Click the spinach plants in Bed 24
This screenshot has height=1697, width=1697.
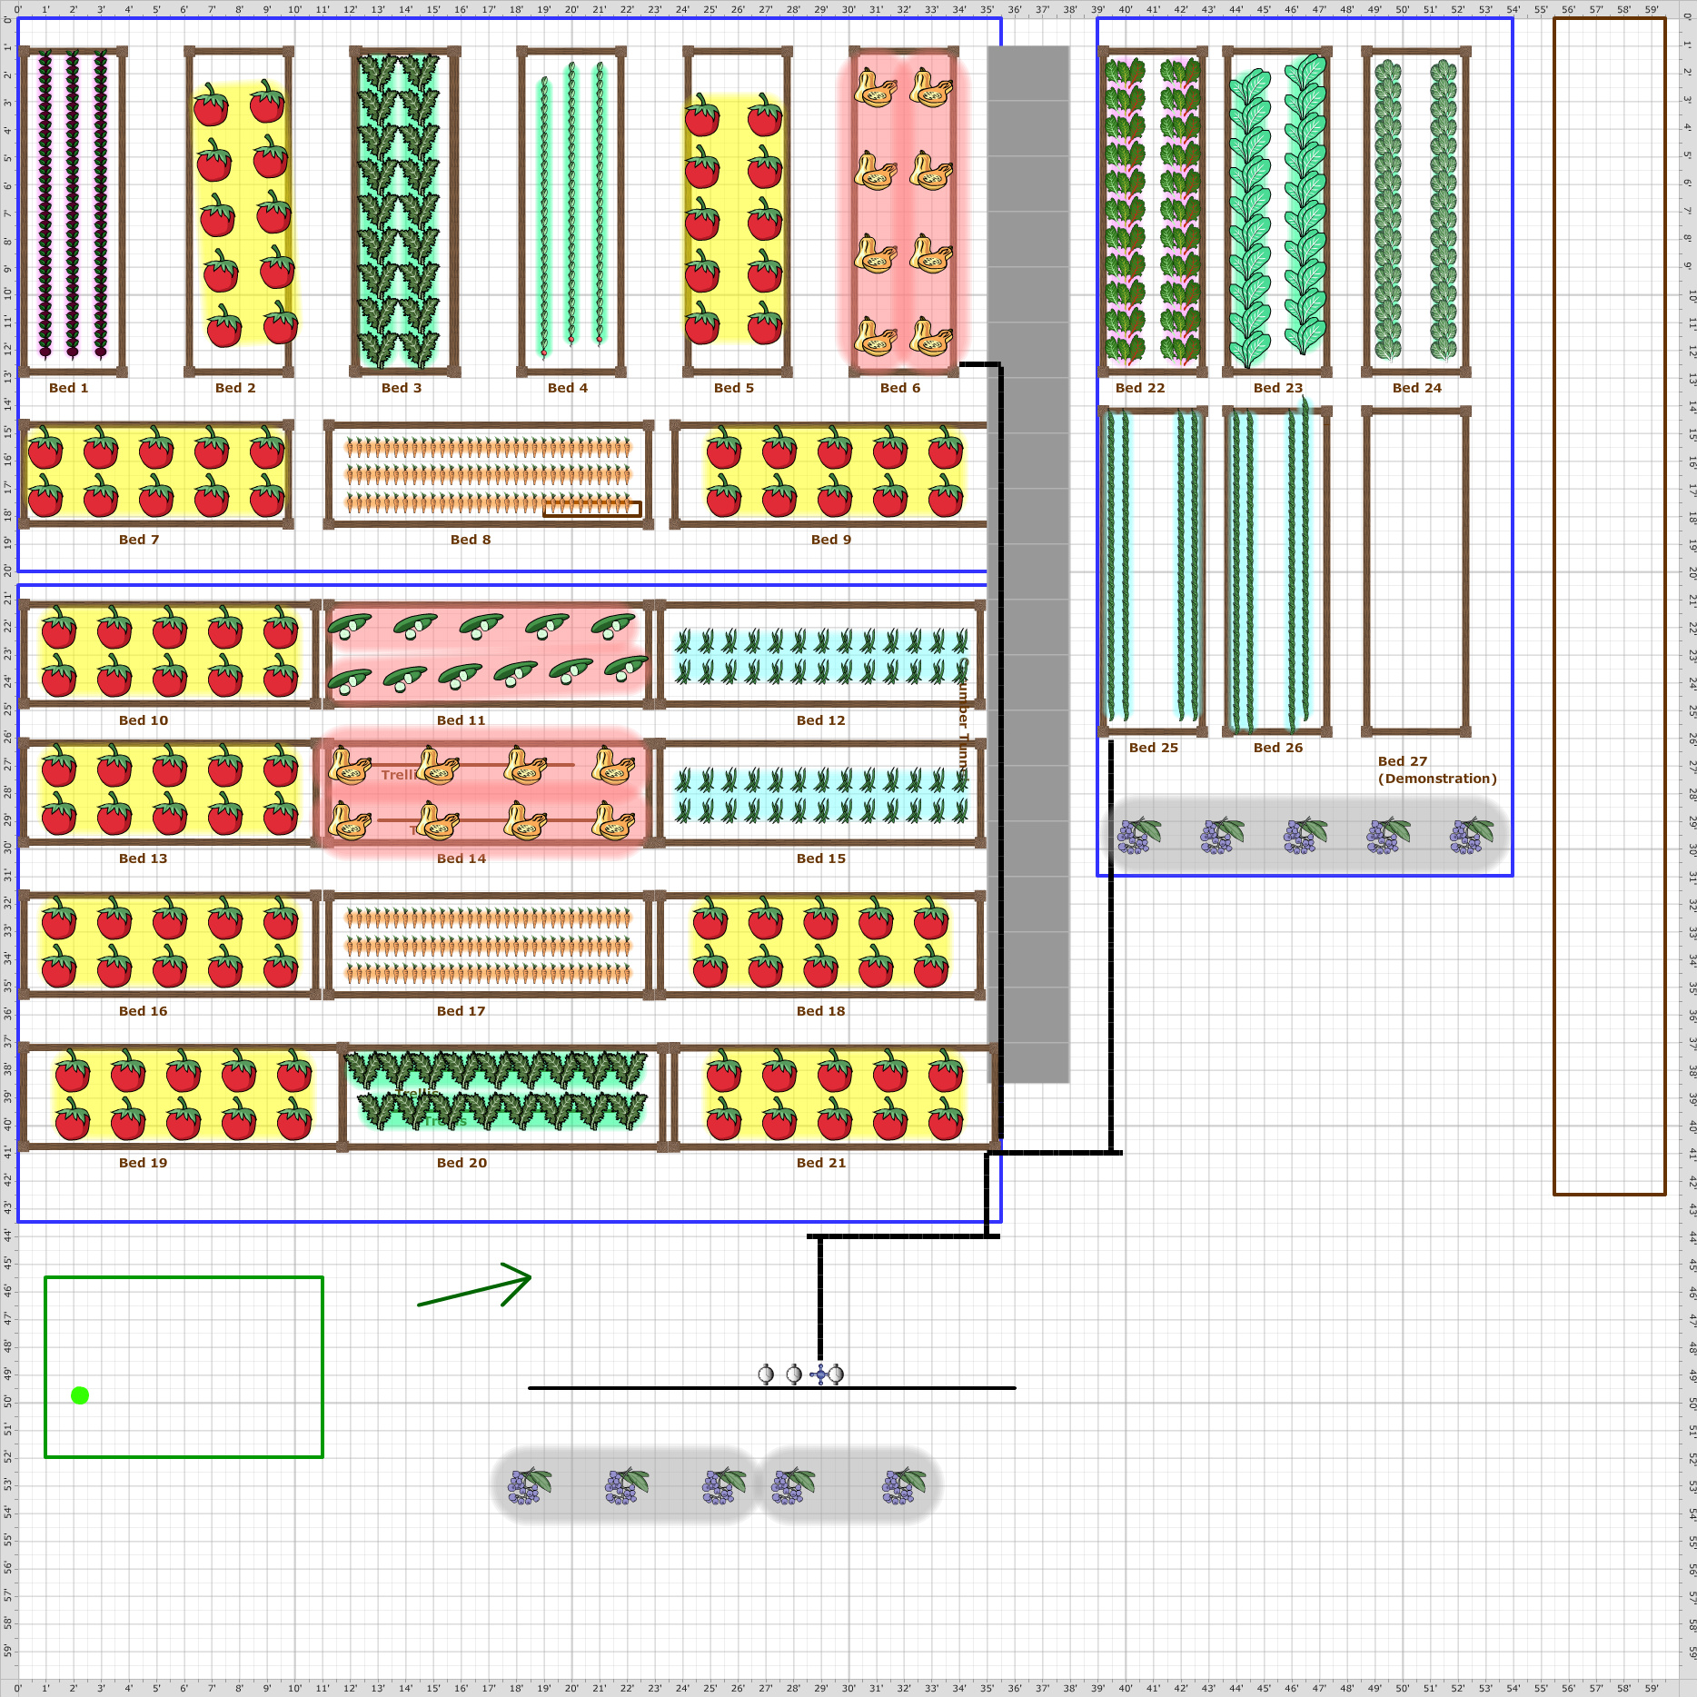[x=1416, y=210]
